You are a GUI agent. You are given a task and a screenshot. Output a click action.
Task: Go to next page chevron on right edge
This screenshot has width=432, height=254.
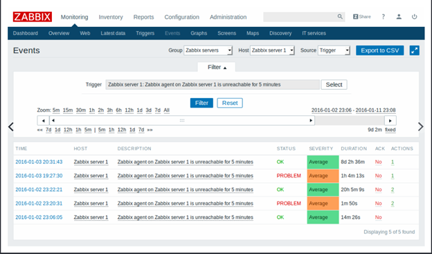(420, 127)
